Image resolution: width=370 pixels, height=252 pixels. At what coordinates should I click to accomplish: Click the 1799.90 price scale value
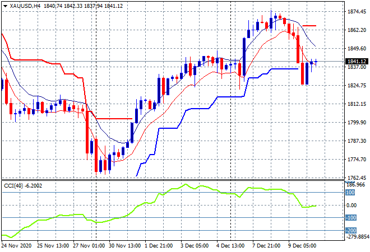pyautogui.click(x=357, y=122)
